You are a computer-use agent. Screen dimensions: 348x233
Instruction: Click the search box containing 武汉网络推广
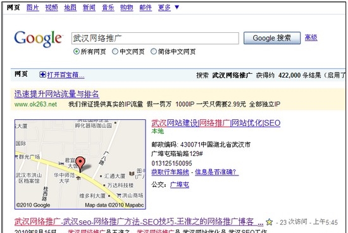155,38
